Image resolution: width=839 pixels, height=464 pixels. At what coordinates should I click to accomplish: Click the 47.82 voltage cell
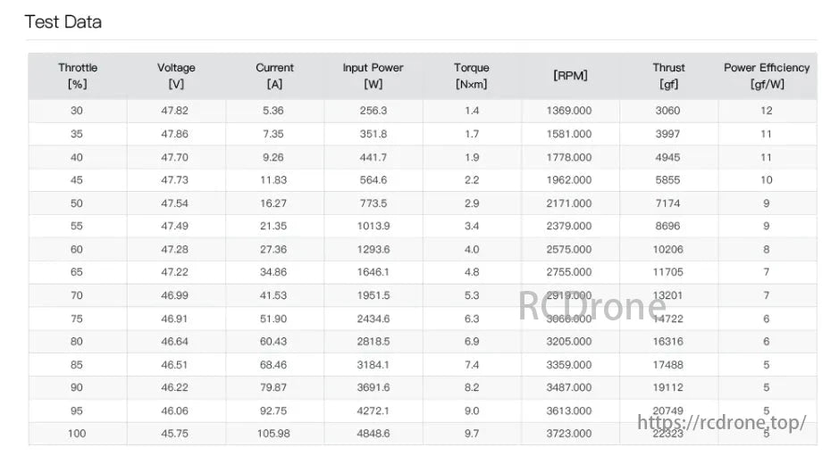[176, 111]
